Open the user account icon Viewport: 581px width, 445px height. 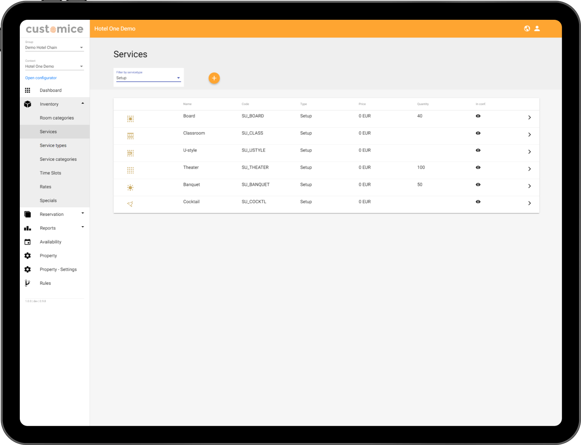(x=537, y=28)
